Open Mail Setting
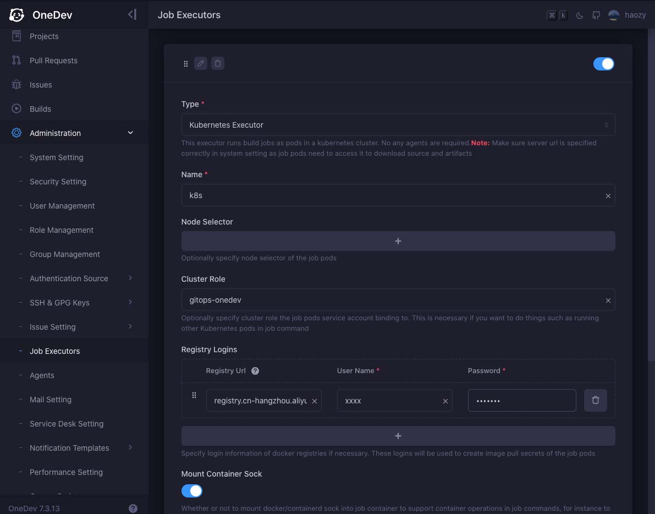The image size is (655, 514). (51, 400)
